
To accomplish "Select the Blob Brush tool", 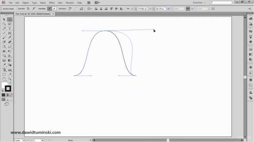I will coord(4,42).
